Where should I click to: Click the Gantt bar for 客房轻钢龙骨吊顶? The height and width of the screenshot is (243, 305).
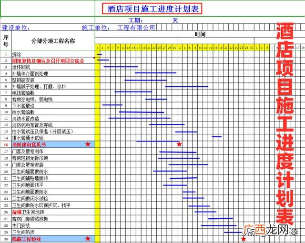pos(179,158)
